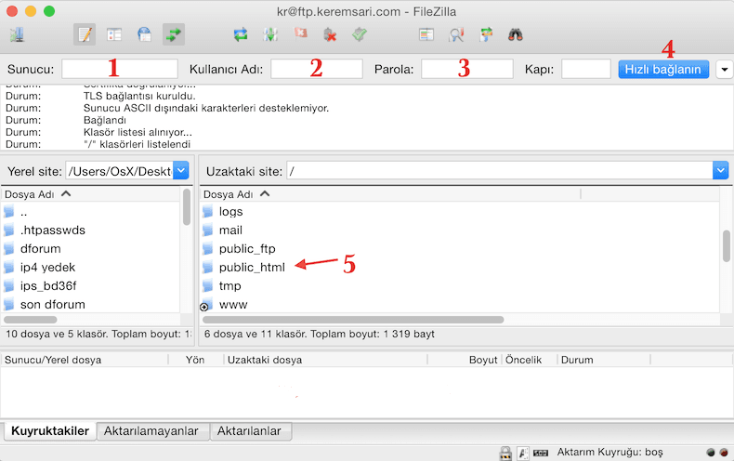The height and width of the screenshot is (461, 734).
Task: Click the Uzaktaki site path box
Action: click(x=500, y=171)
